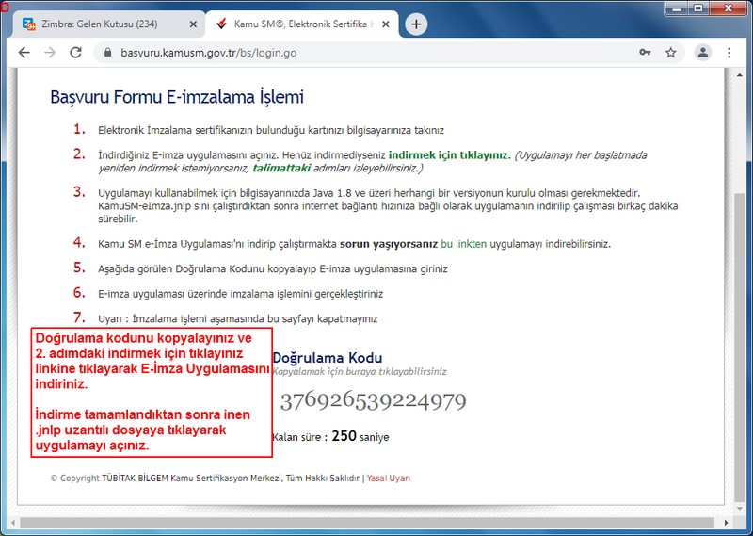Reload the Kamu SM page

76,53
